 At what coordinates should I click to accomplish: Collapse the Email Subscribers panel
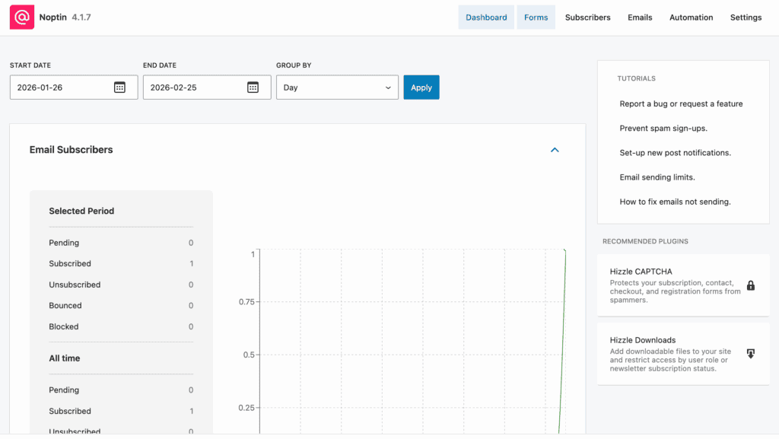coord(555,150)
